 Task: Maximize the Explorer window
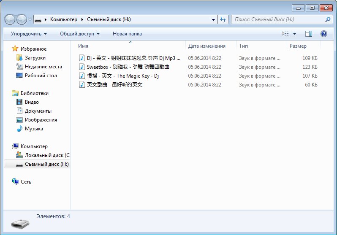pos(312,8)
